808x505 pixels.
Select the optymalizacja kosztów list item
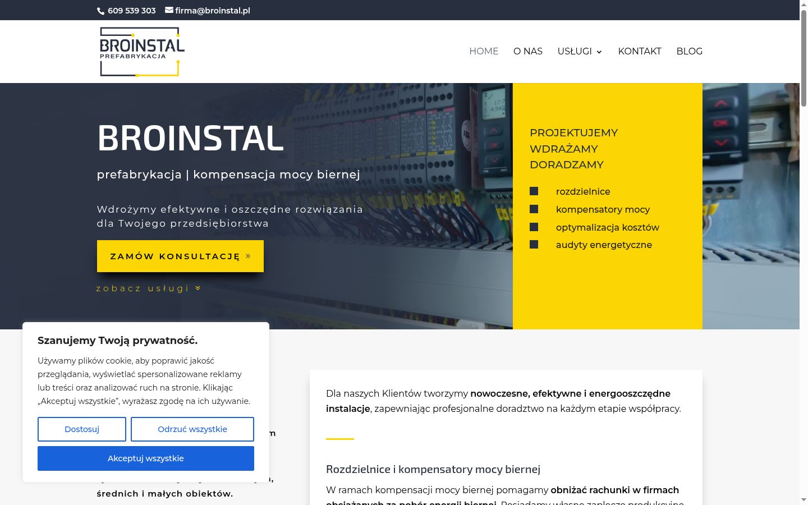608,227
